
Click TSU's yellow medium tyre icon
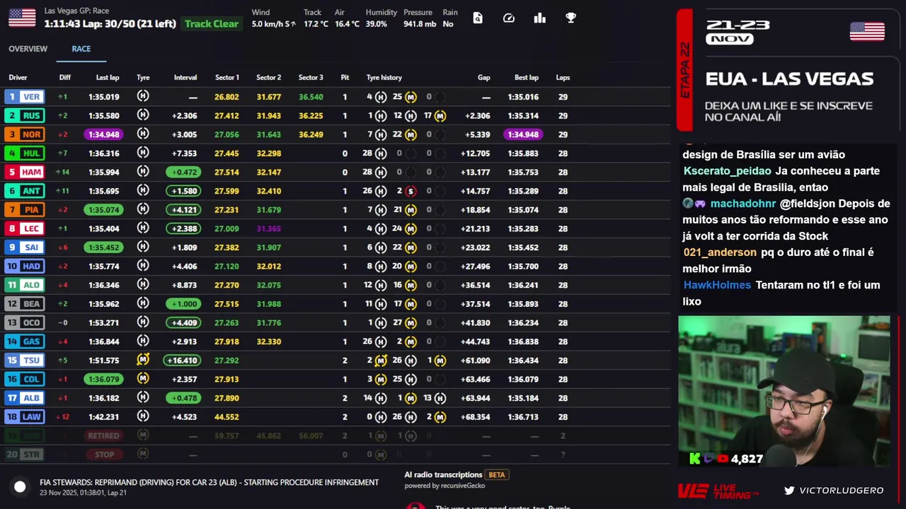click(x=143, y=360)
